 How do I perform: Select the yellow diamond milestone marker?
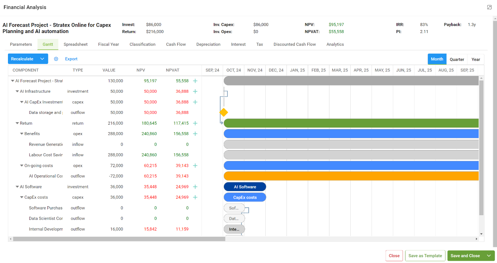tap(223, 112)
